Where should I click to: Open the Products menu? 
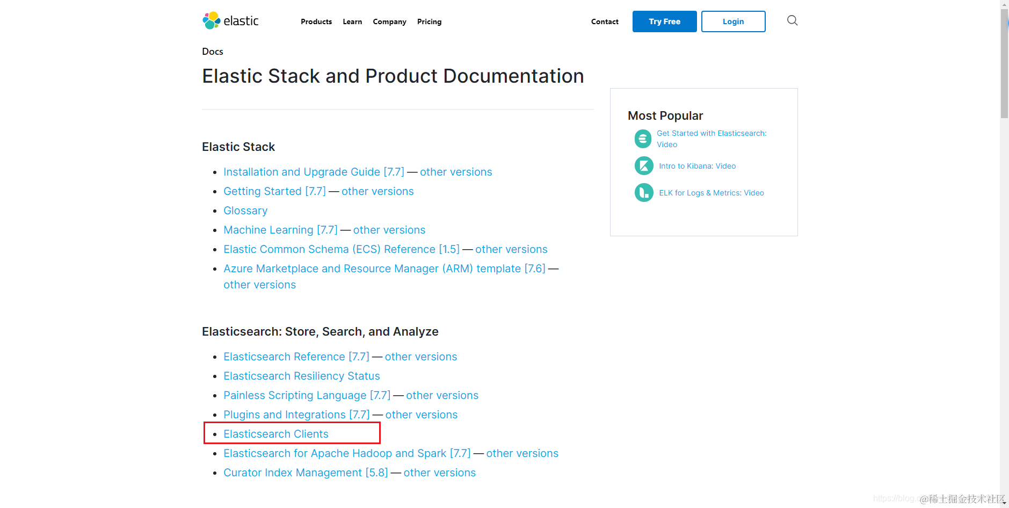pyautogui.click(x=316, y=21)
